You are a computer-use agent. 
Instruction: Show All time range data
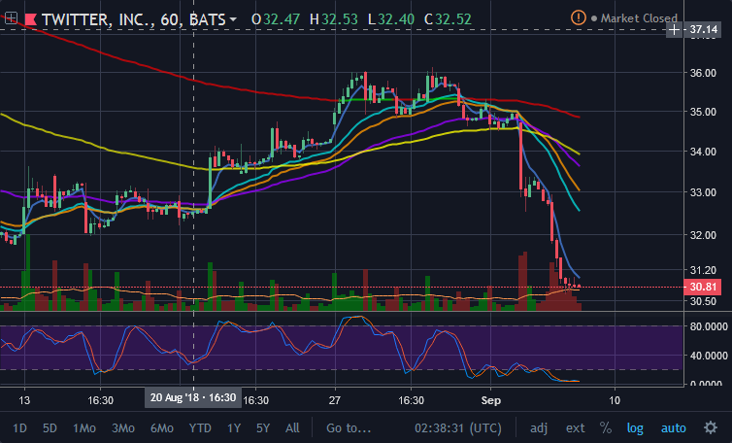click(x=293, y=428)
